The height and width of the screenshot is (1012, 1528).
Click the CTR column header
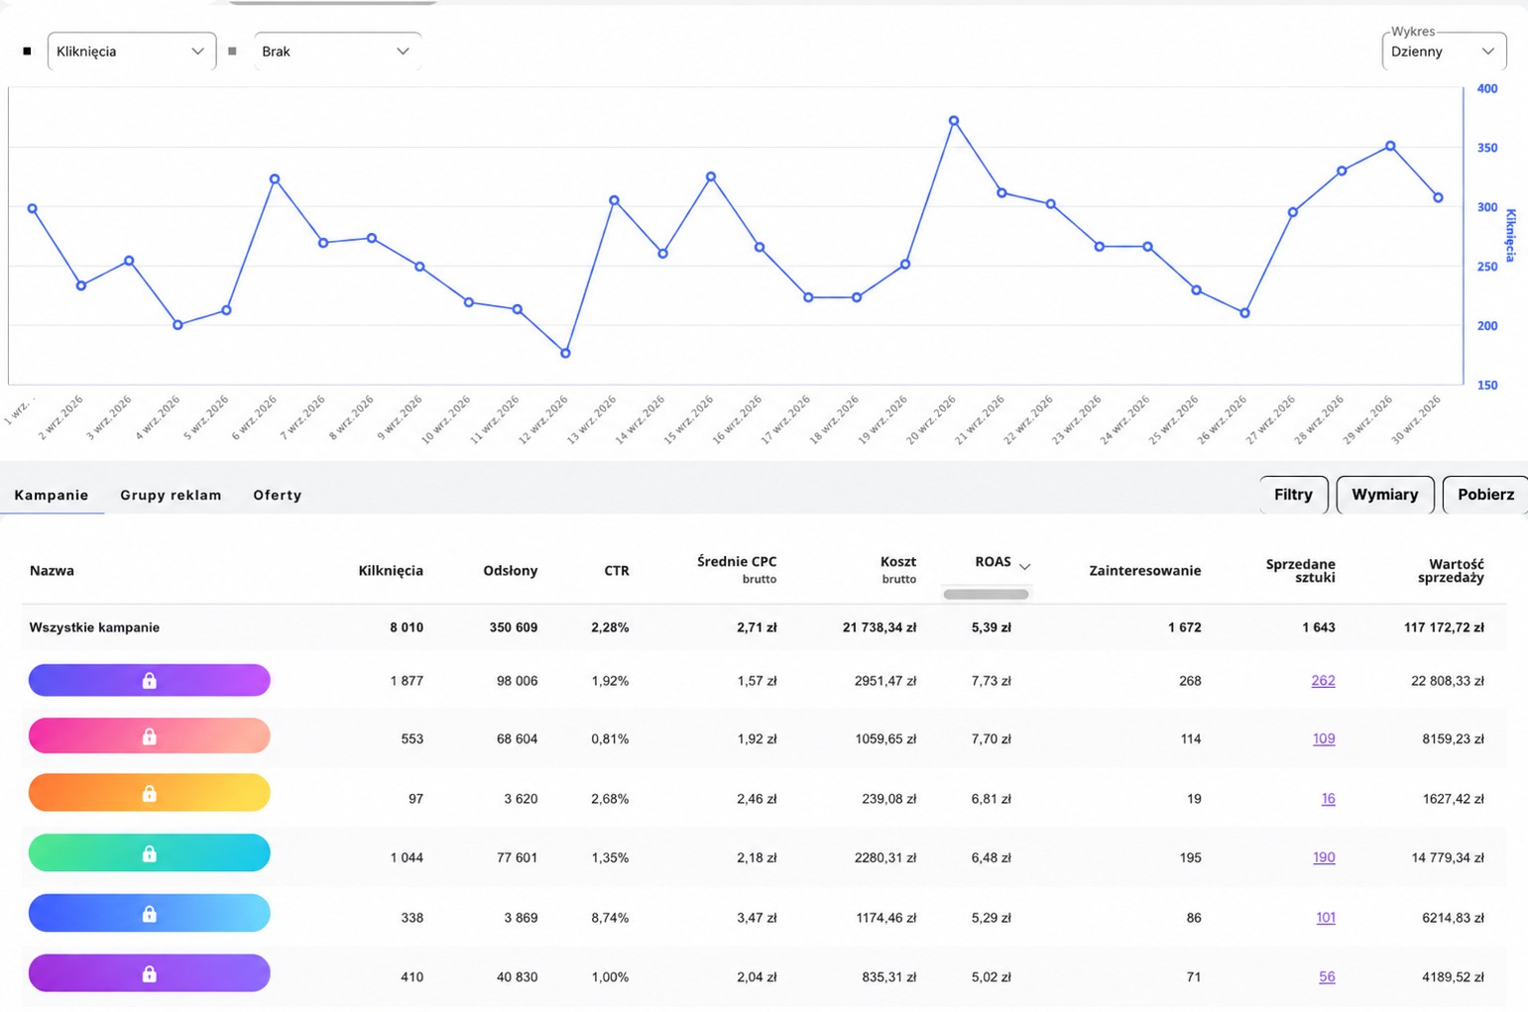tap(617, 571)
